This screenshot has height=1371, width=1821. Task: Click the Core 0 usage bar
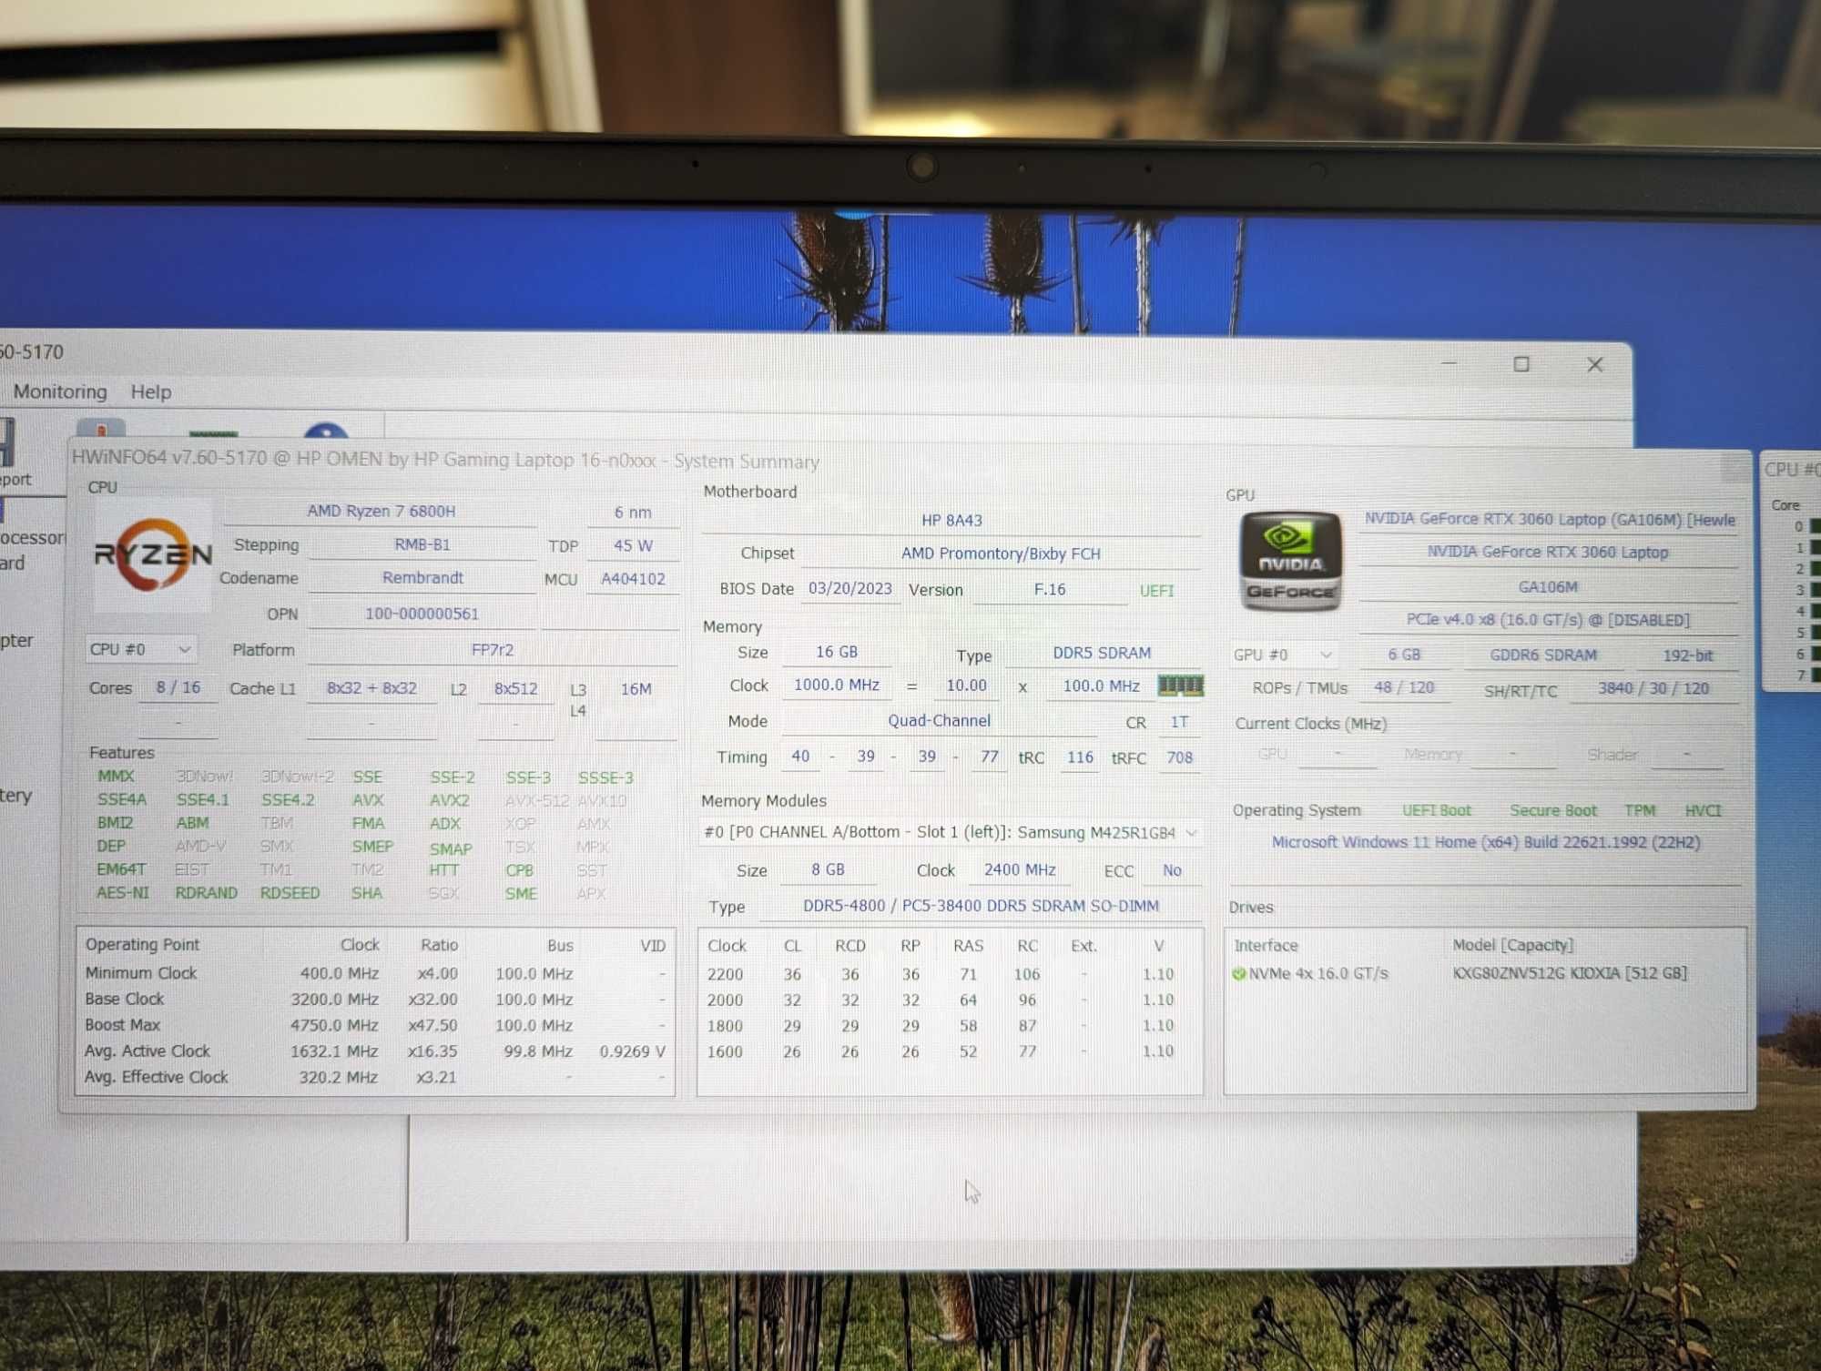(x=1815, y=526)
